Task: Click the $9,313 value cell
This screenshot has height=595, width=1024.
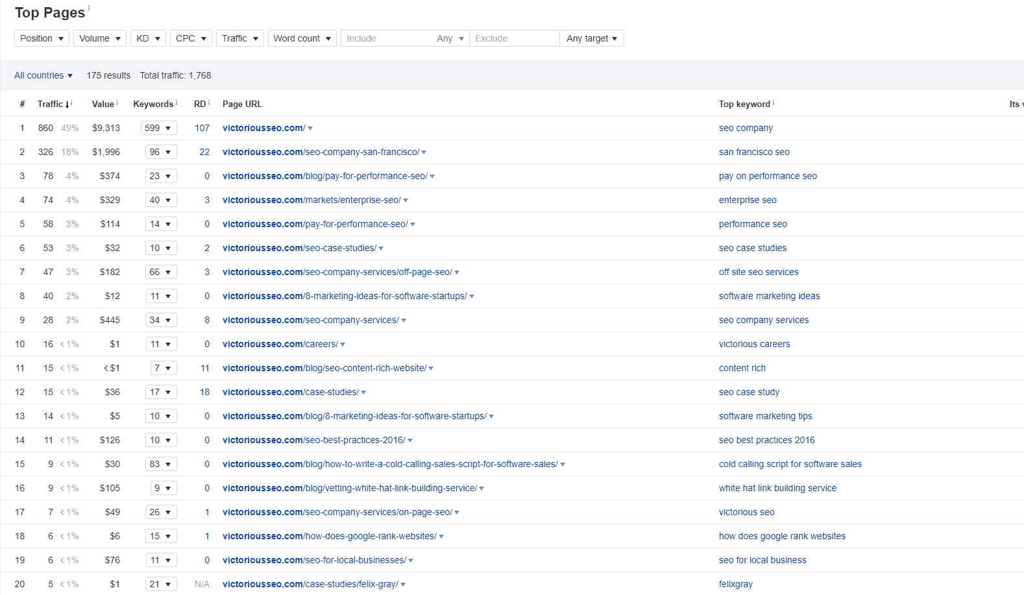Action: (x=106, y=128)
